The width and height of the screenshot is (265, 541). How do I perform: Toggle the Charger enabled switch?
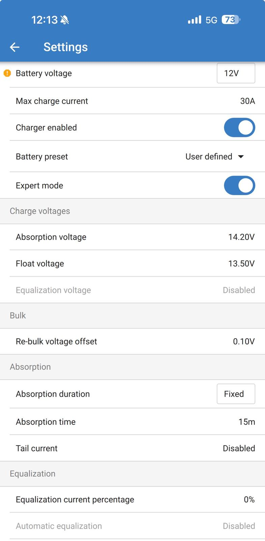point(239,127)
